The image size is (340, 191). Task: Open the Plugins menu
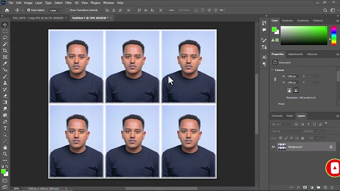pyautogui.click(x=95, y=3)
